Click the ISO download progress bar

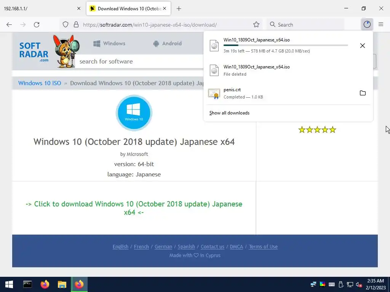(x=286, y=45)
